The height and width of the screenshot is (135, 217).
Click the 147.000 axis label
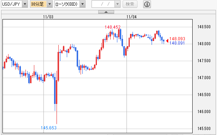204,78
